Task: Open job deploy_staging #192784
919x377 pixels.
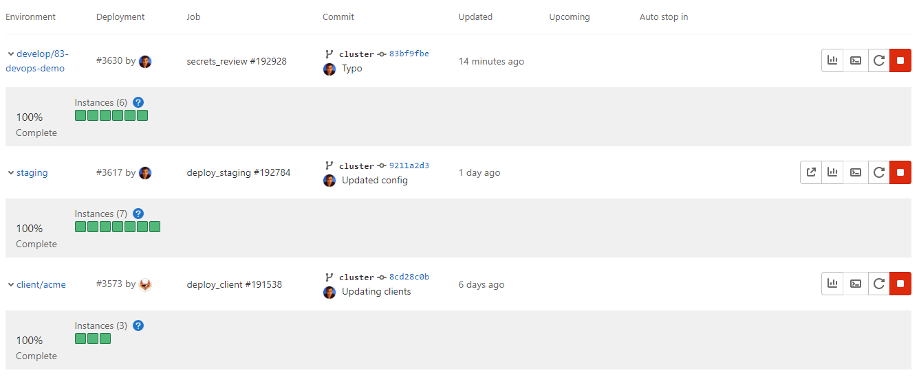Action: click(x=238, y=173)
